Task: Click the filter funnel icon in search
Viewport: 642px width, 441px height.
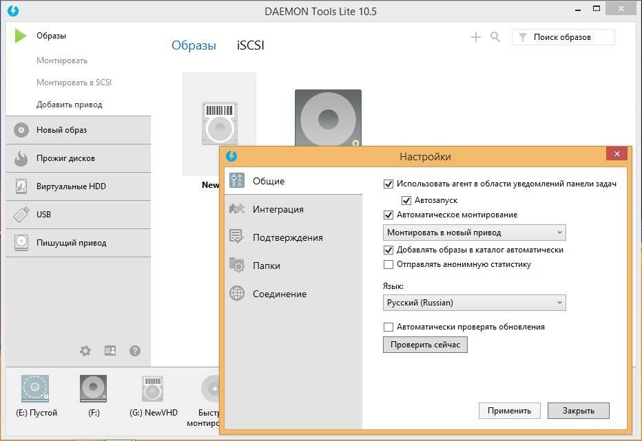Action: [x=523, y=37]
